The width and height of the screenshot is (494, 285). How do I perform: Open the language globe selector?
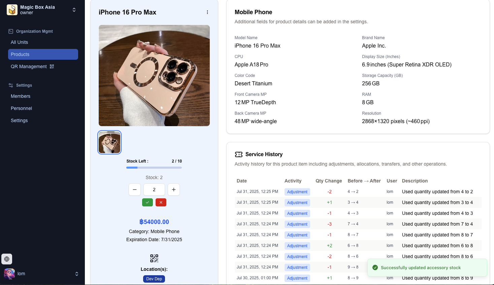pos(7,259)
